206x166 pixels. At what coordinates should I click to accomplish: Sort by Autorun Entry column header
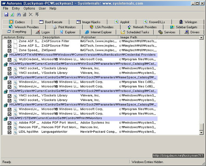[21, 37]
